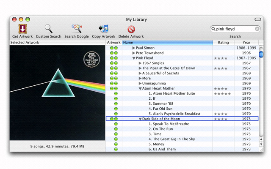Image resolution: width=271 pixels, height=169 pixels.
Task: Open Custom Search magnifier tool
Action: click(x=48, y=29)
